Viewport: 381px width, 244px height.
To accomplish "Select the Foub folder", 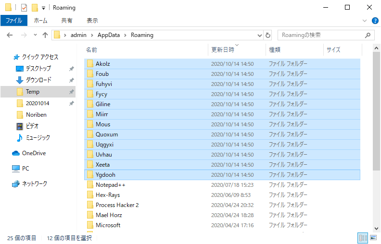I will [x=222, y=74].
